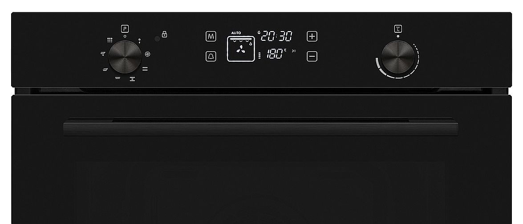
Task: Tap the M mode button
Action: pos(211,36)
